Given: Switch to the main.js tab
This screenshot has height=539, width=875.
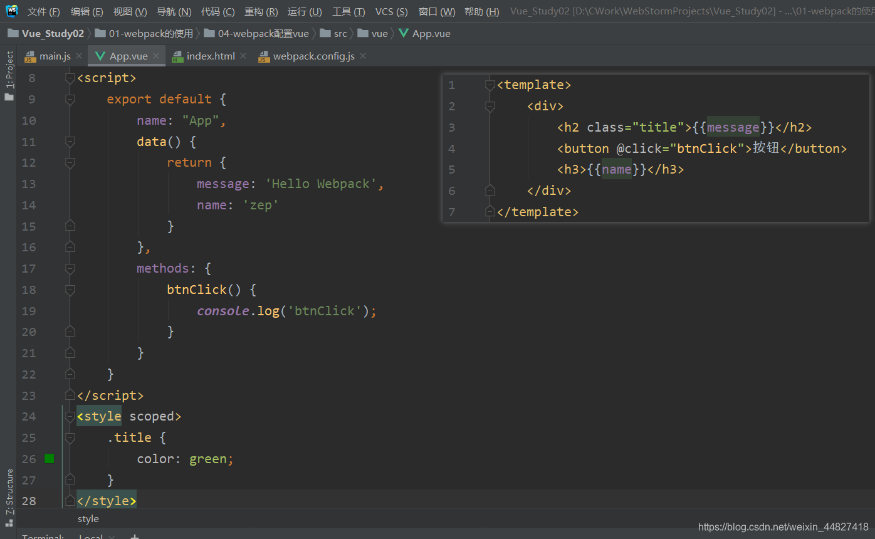Looking at the screenshot, I should tap(55, 56).
